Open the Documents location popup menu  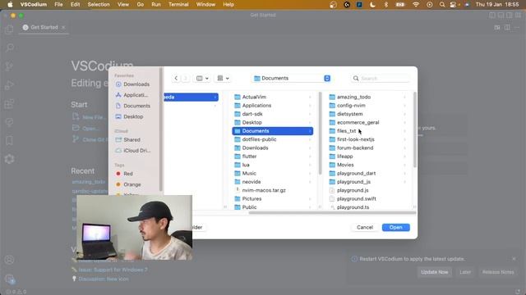click(292, 79)
